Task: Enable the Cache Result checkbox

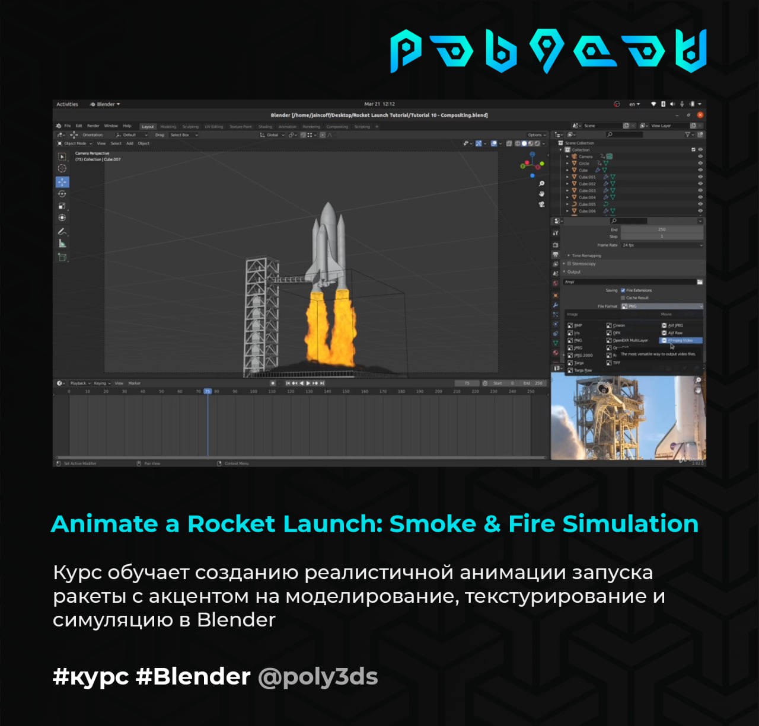Action: (x=623, y=298)
